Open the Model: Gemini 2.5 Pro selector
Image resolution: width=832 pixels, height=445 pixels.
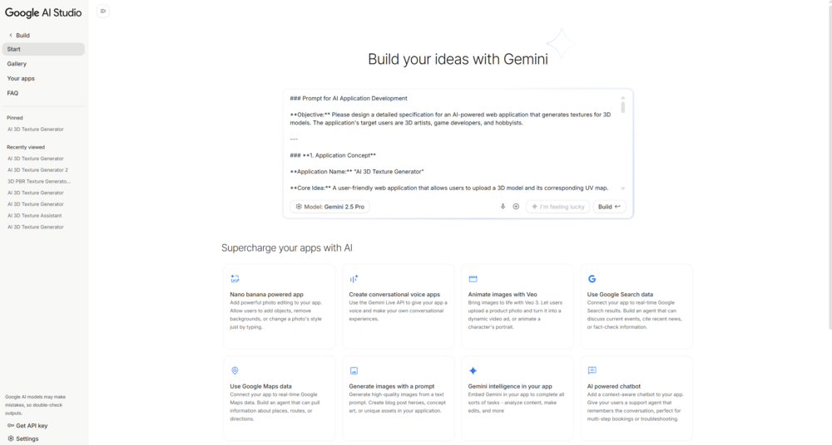click(x=330, y=207)
